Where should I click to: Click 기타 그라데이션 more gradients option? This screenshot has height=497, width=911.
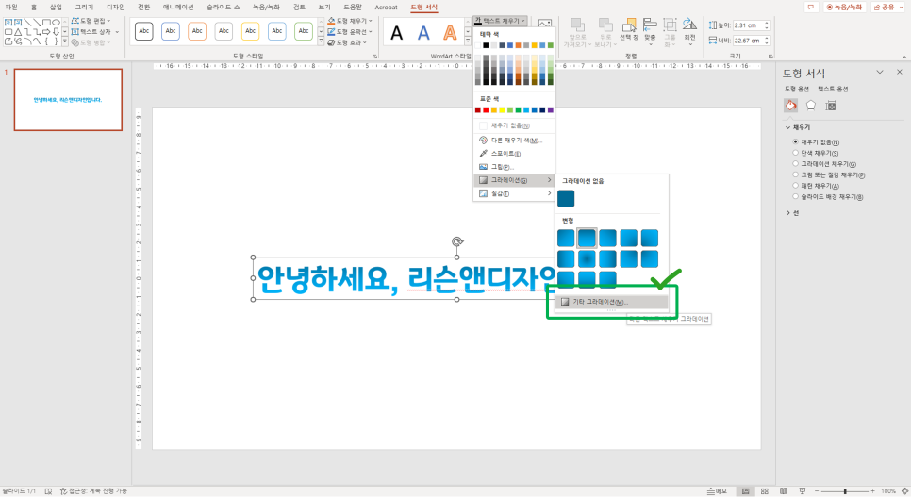coord(612,302)
